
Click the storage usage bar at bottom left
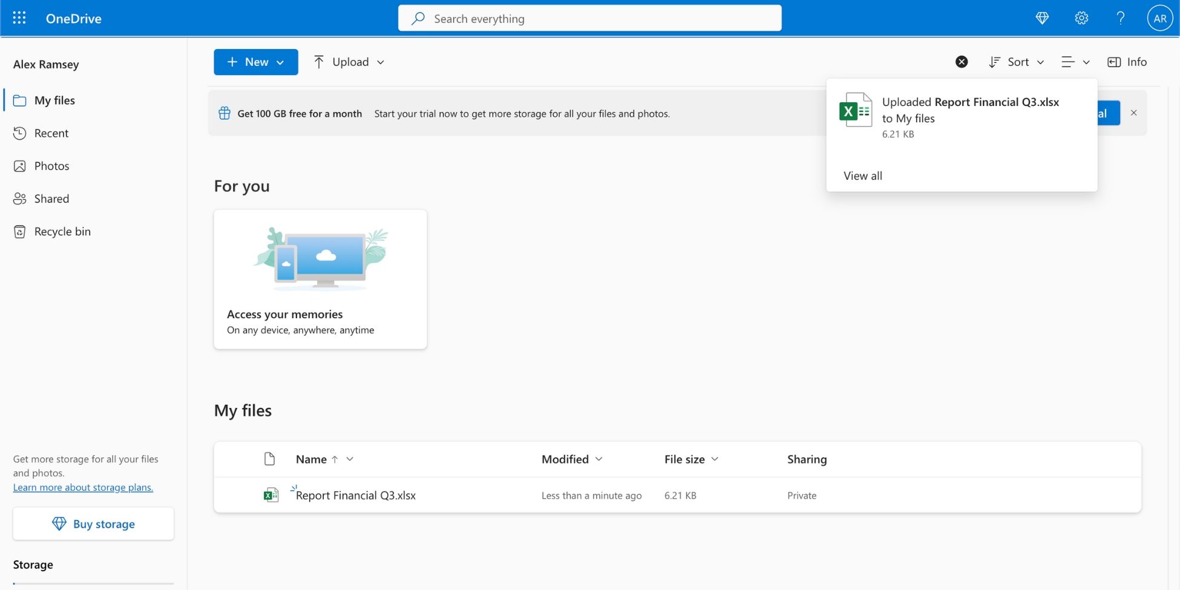(93, 585)
